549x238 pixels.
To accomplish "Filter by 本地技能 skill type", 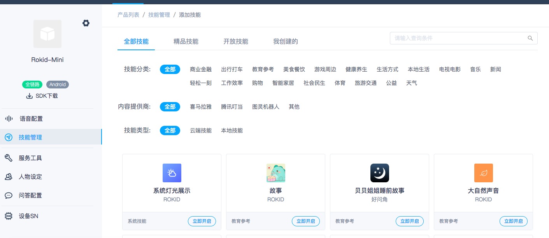I will 232,130.
